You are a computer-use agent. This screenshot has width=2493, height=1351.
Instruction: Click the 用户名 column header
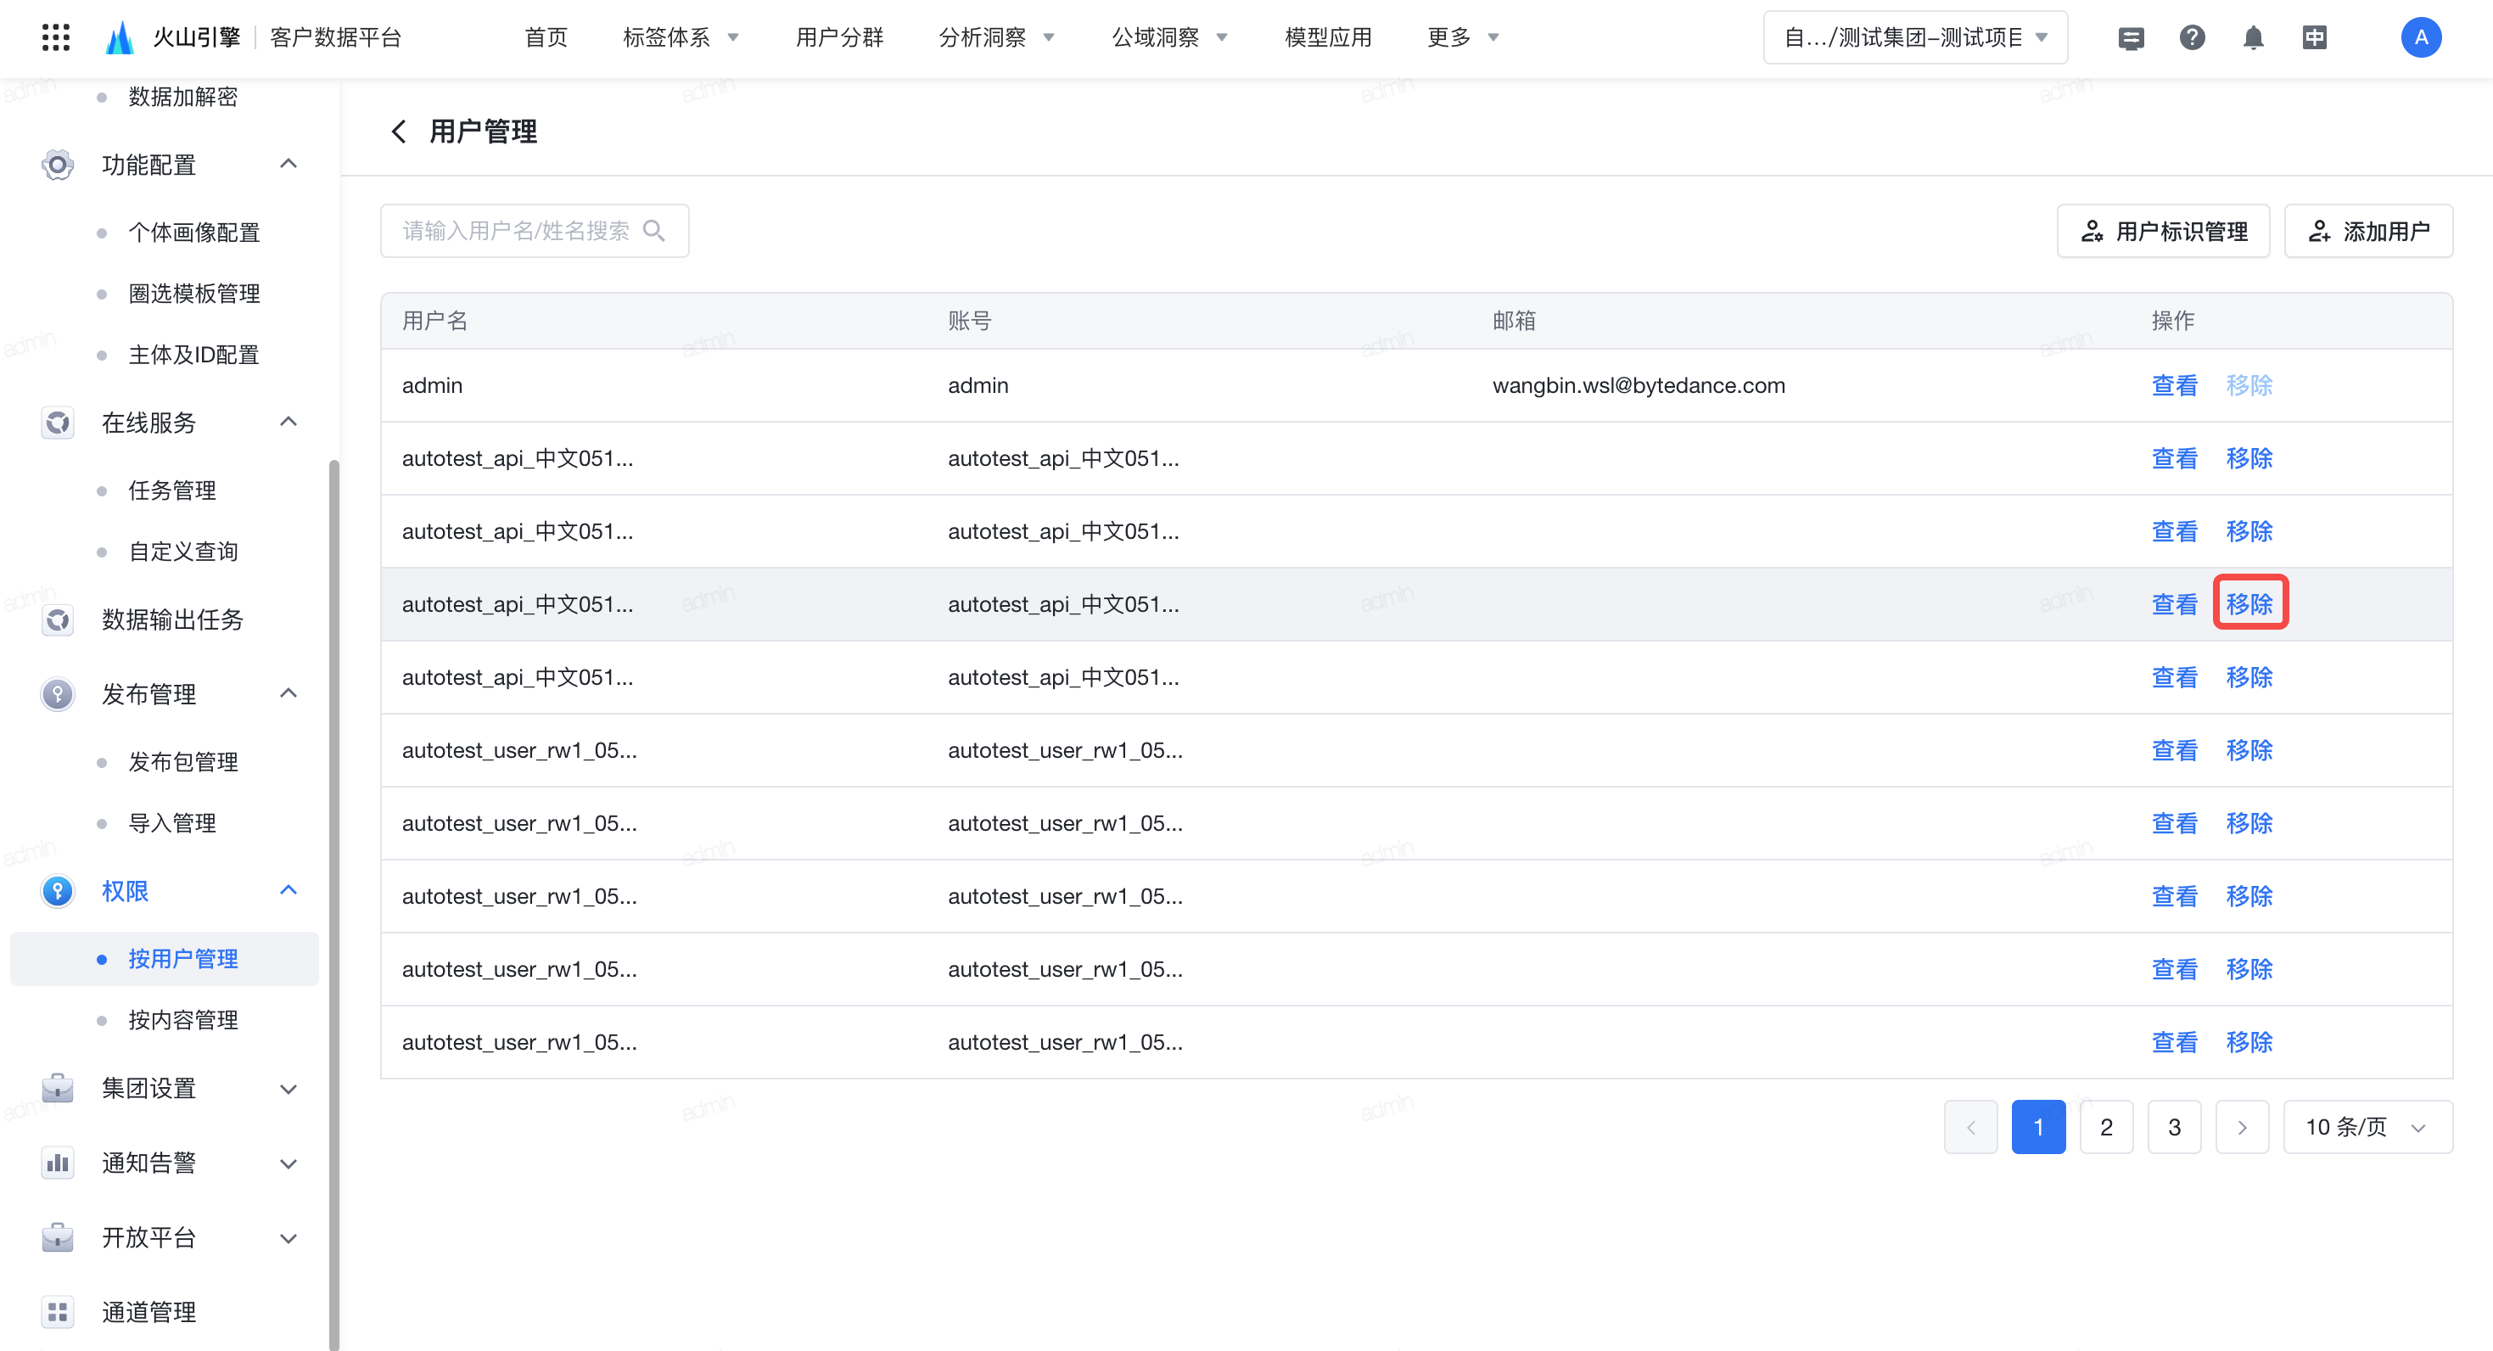434,320
